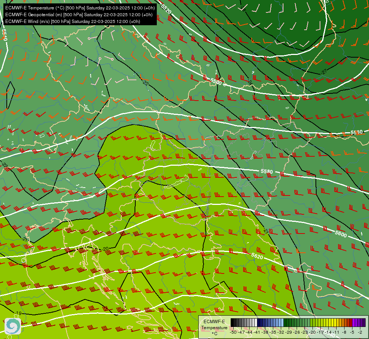This screenshot has width=369, height=339.
Task: Click the -44 legend tick value
Action: [x=249, y=333]
